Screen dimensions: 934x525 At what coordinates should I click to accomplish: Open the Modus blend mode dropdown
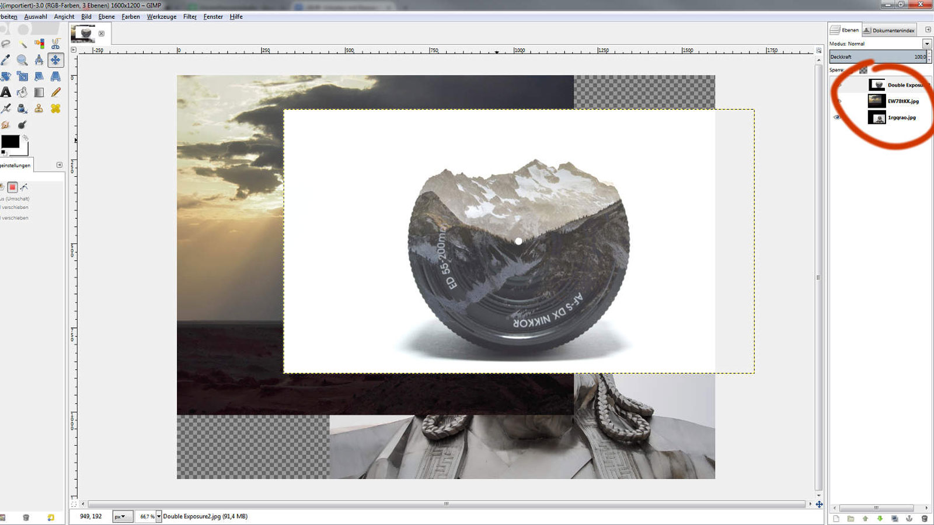coord(927,44)
